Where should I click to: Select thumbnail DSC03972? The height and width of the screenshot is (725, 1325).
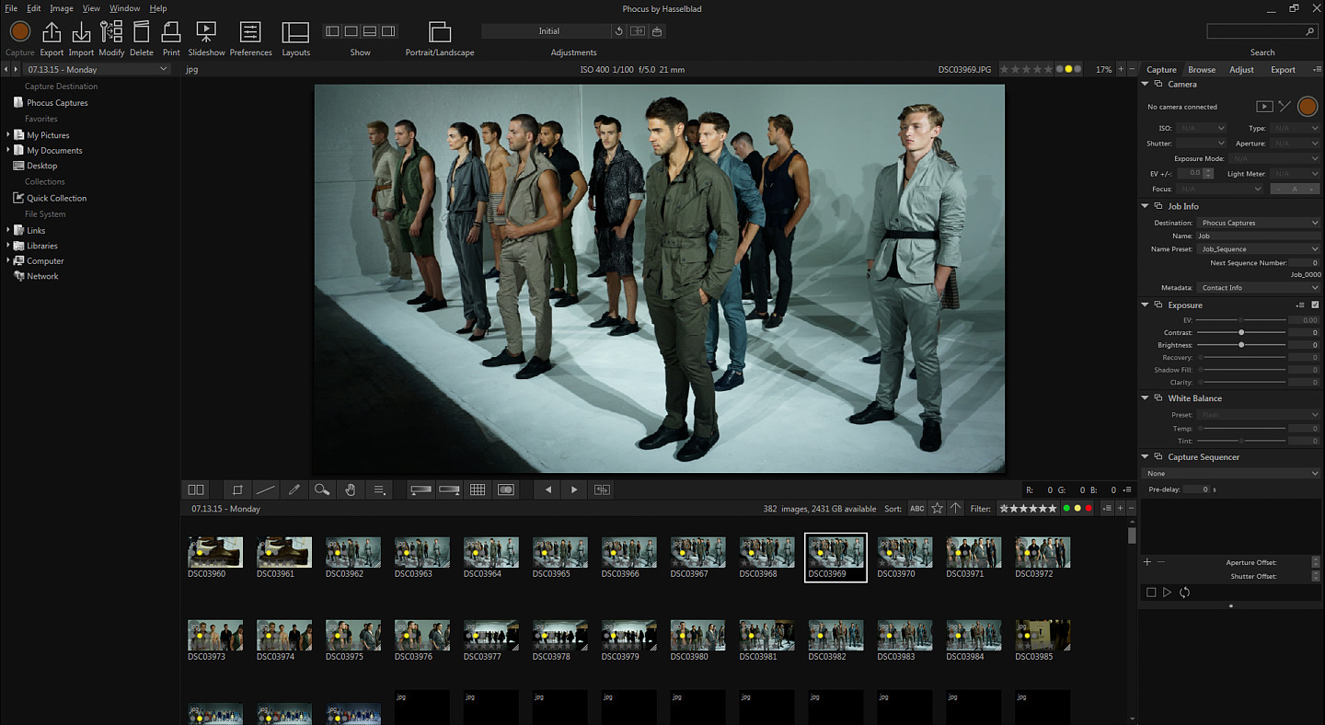[x=1043, y=553]
